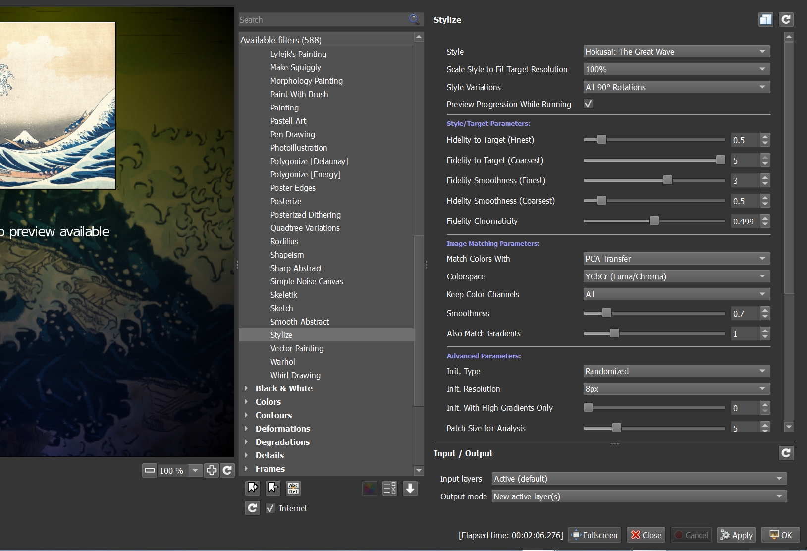Image resolution: width=807 pixels, height=551 pixels.
Task: Toggle the Internet checkbox
Action: click(x=270, y=508)
